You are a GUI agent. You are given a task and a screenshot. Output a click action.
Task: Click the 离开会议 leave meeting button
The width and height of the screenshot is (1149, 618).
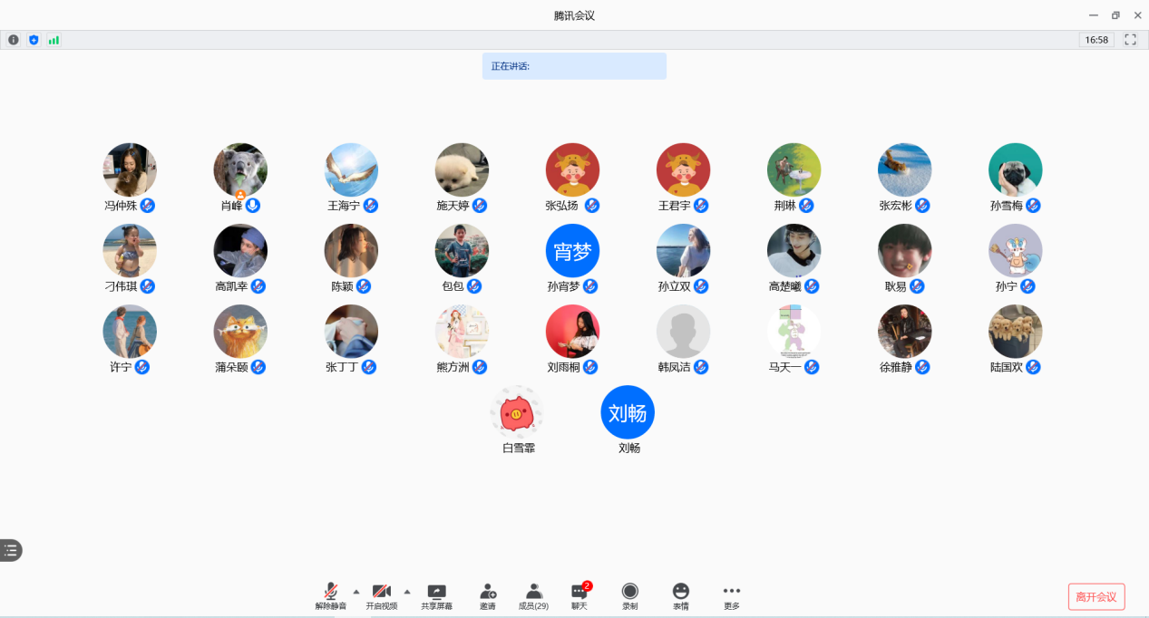point(1095,596)
